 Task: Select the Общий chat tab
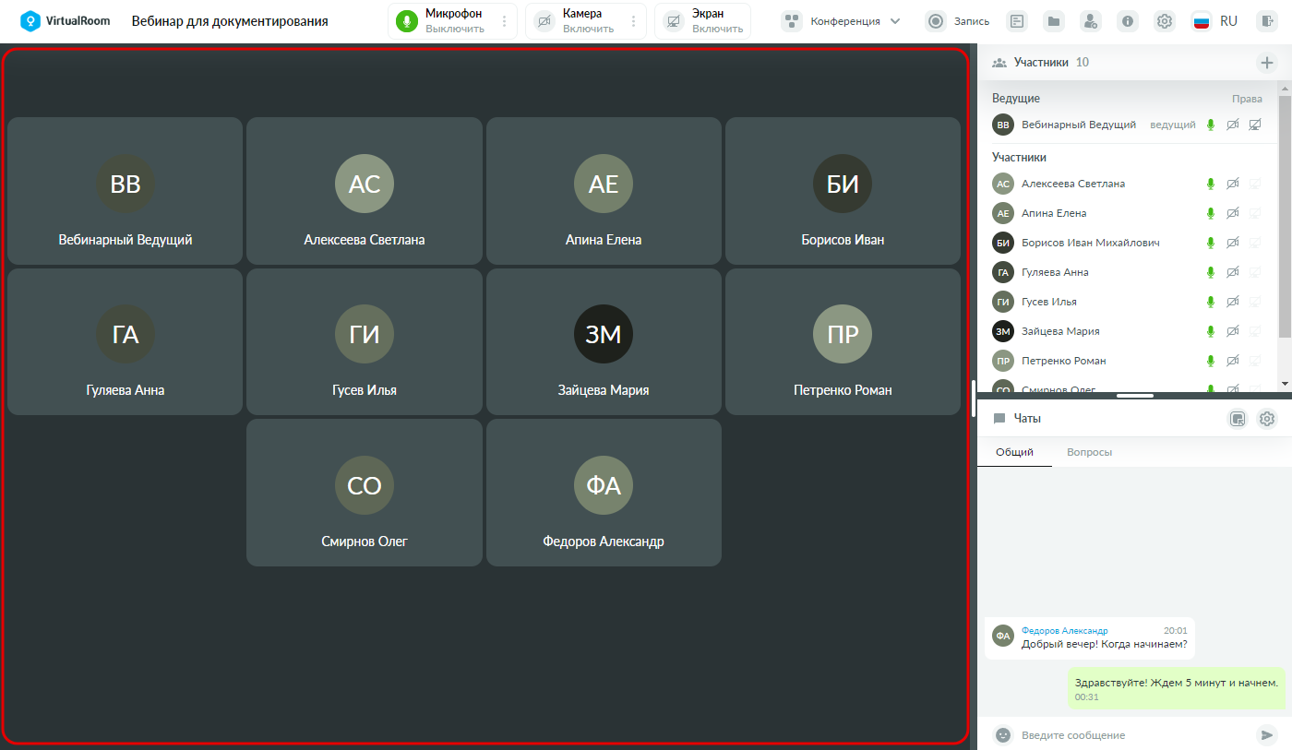1014,452
